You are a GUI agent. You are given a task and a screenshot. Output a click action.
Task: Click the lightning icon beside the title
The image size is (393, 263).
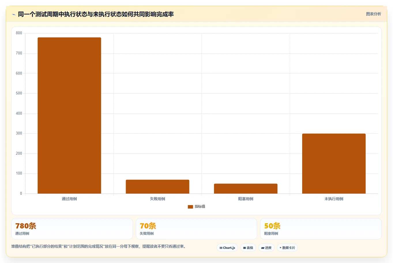point(14,14)
